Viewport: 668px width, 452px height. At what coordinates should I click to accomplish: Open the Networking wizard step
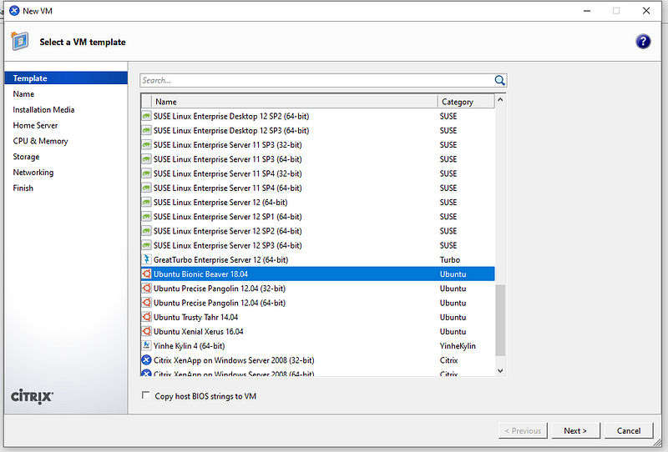coord(33,173)
